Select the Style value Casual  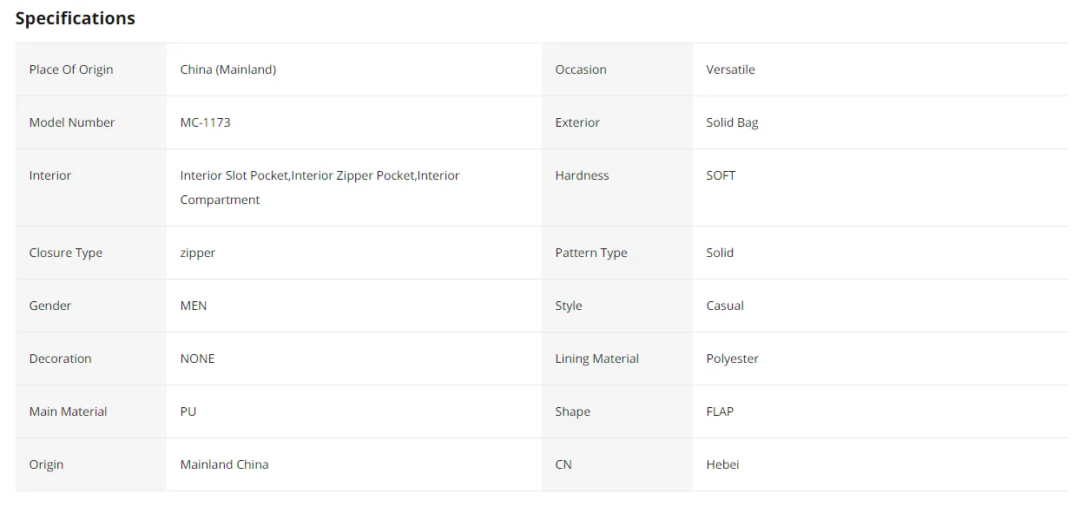[726, 306]
